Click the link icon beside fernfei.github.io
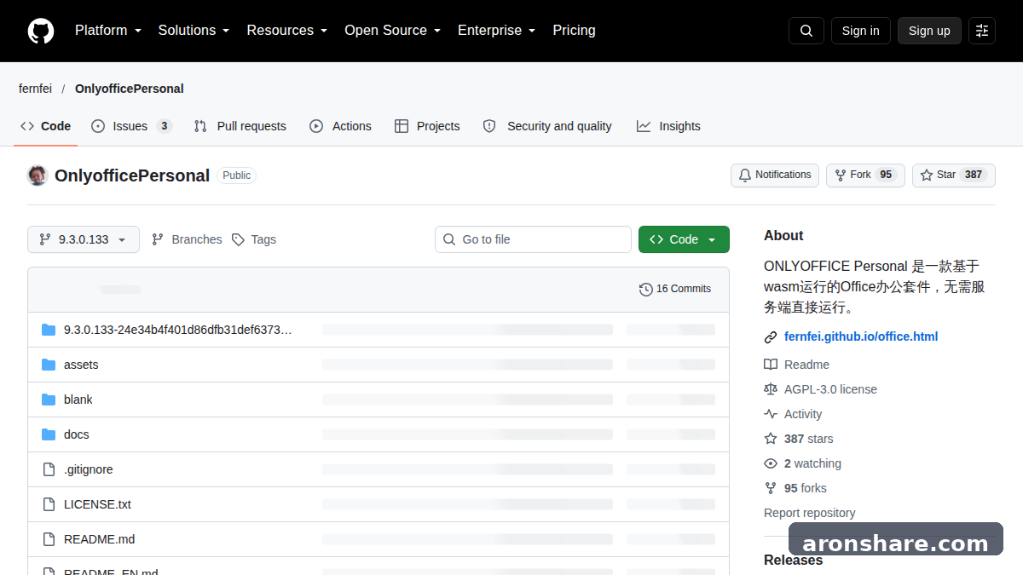This screenshot has height=575, width=1023. point(771,337)
